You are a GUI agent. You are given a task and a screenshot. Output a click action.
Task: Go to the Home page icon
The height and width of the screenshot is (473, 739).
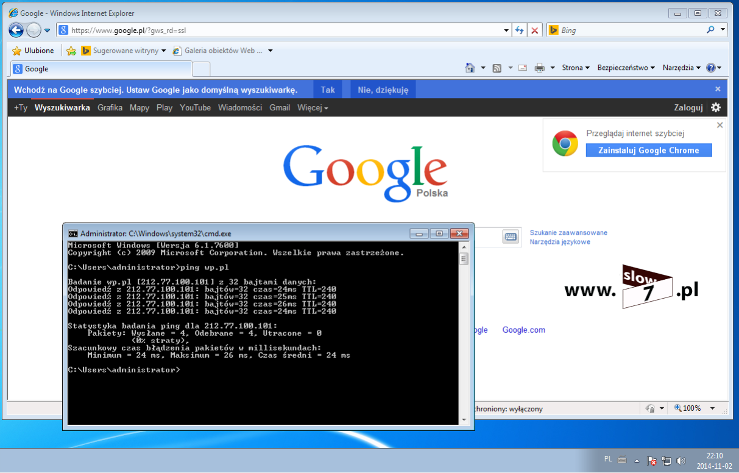point(470,68)
